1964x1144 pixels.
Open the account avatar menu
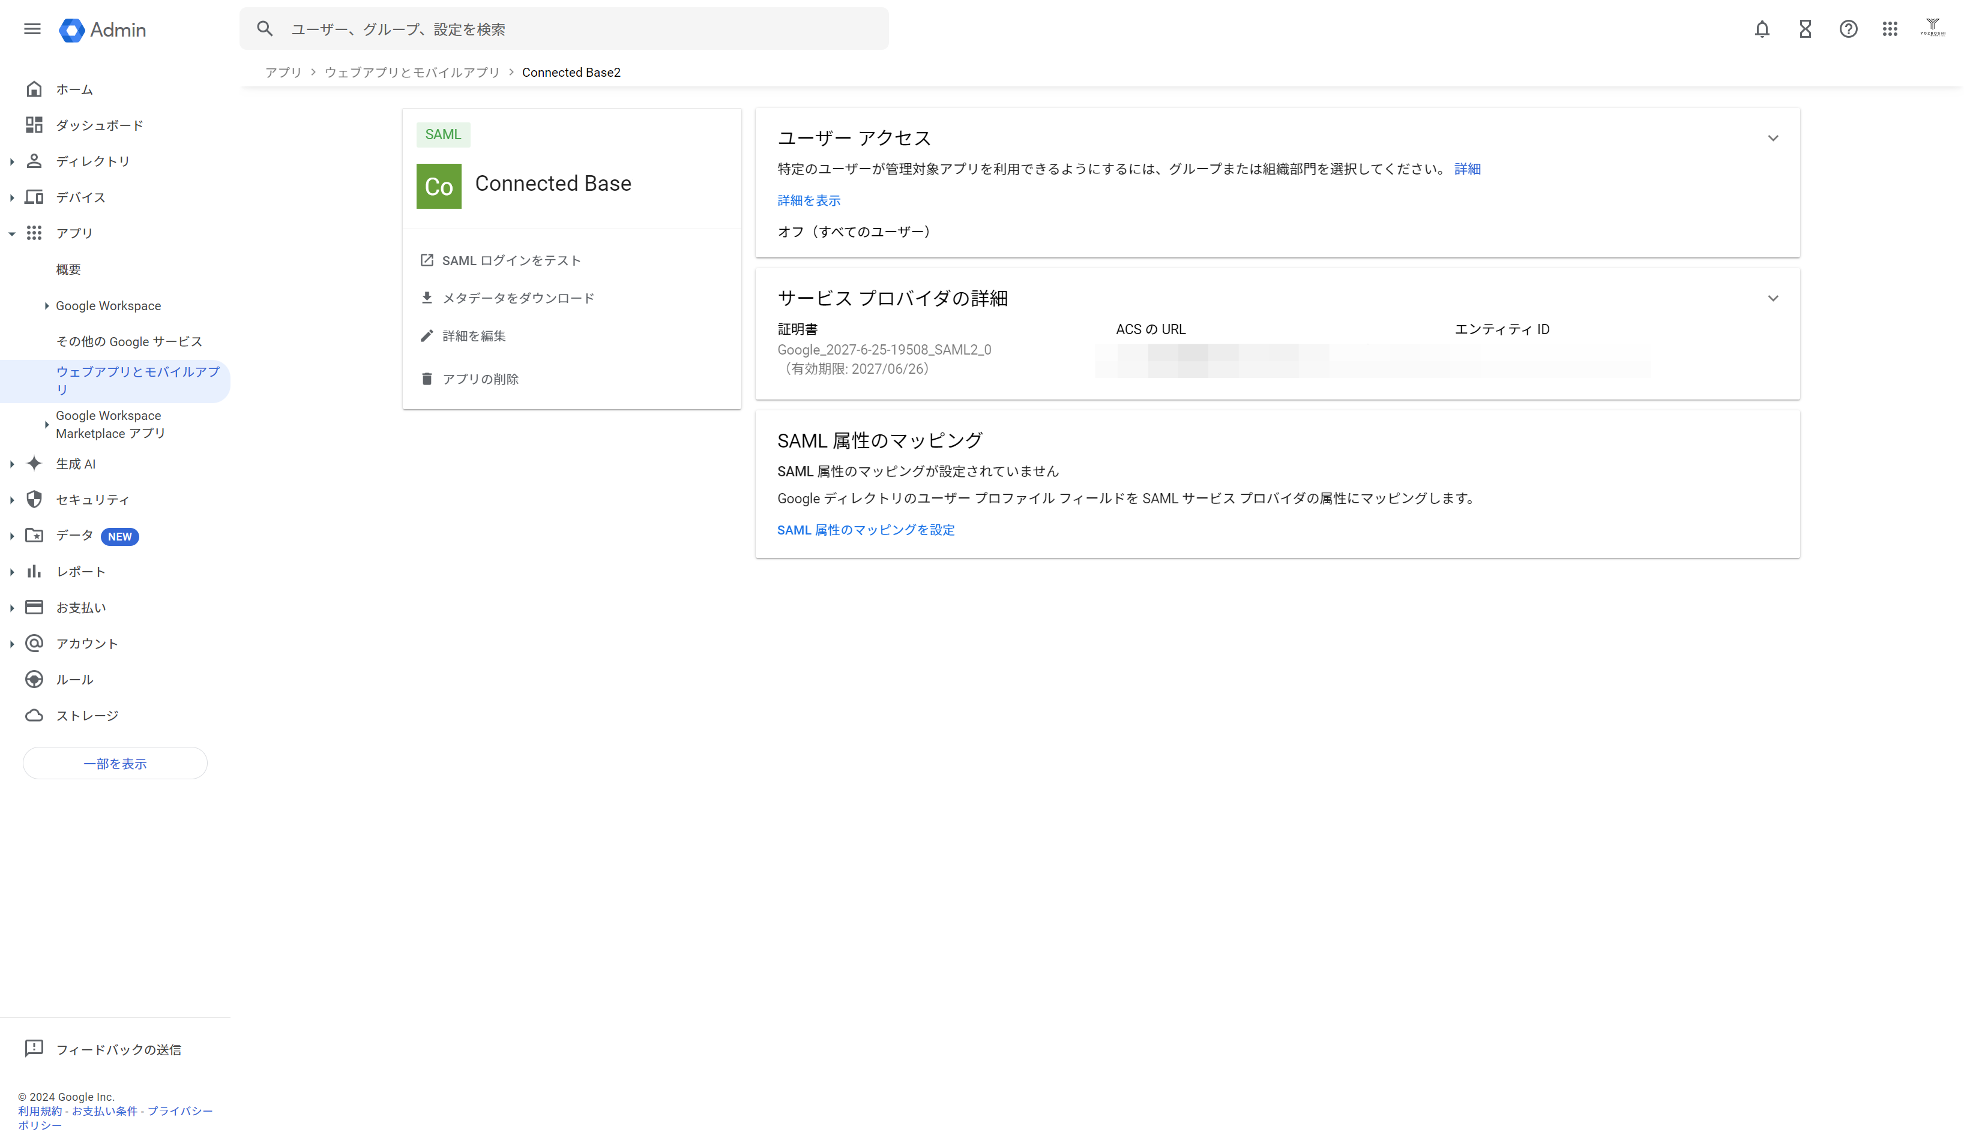(1933, 29)
